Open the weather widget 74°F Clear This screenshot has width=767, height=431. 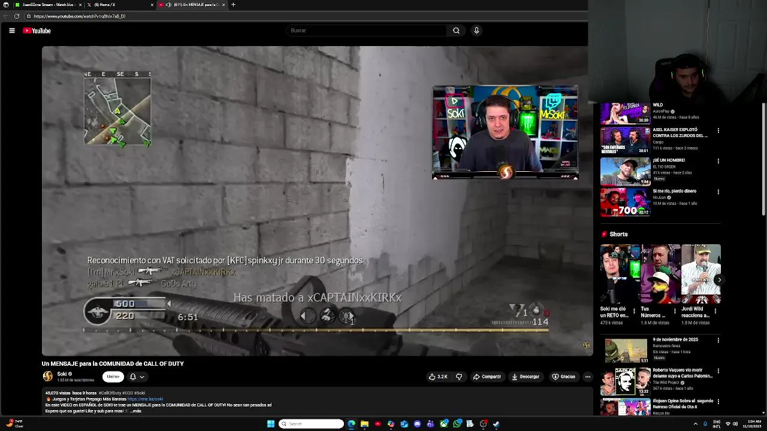(x=14, y=424)
